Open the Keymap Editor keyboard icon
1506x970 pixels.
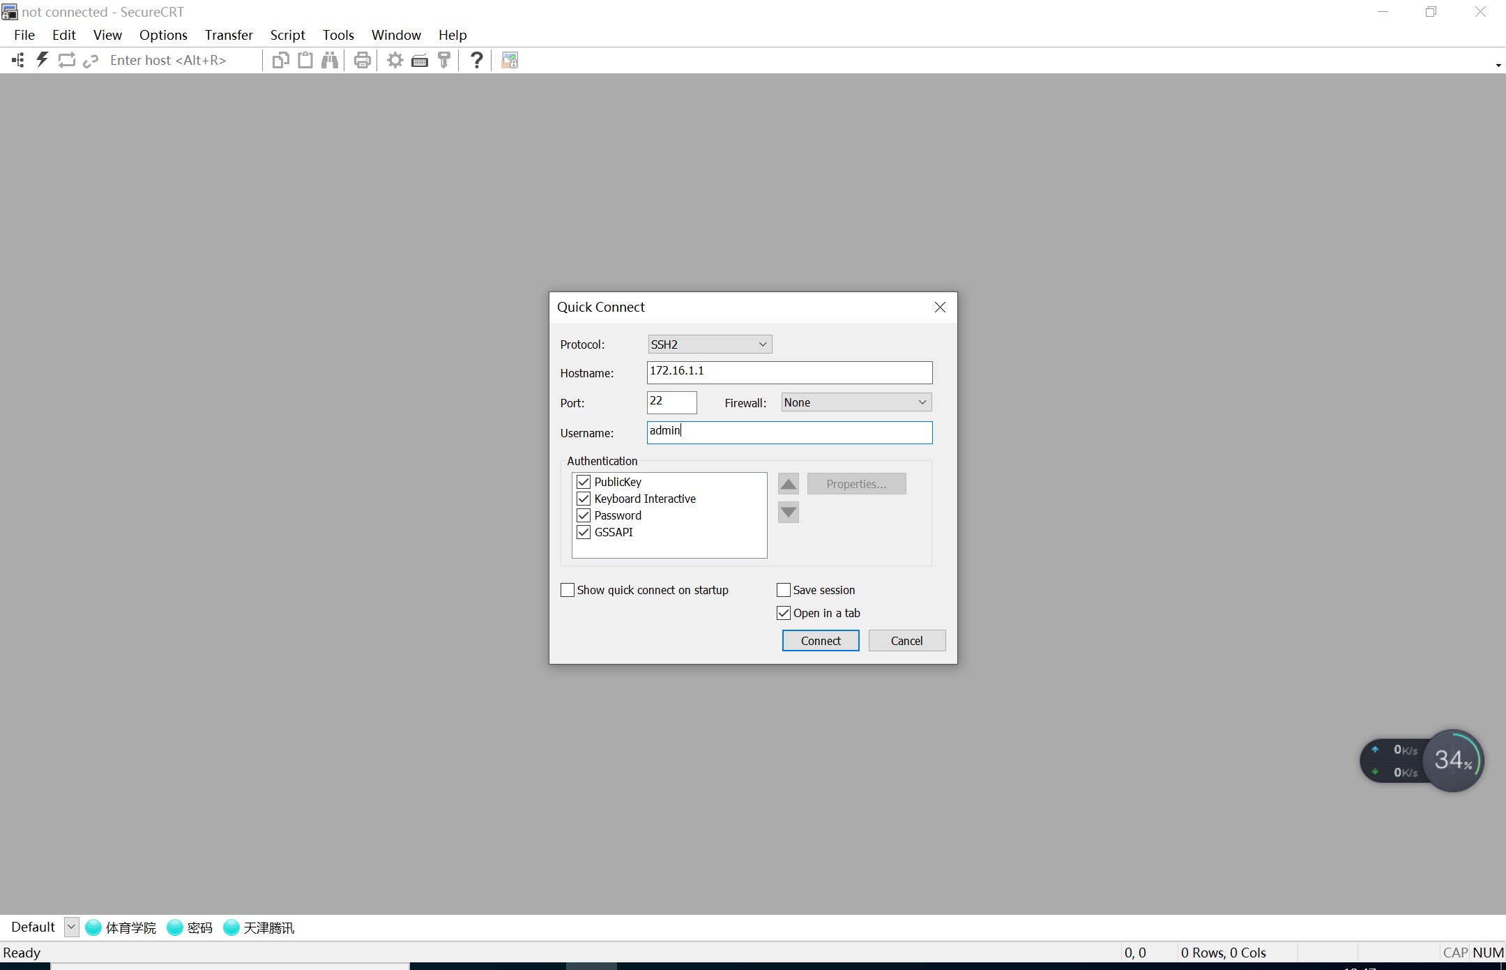[x=420, y=60]
